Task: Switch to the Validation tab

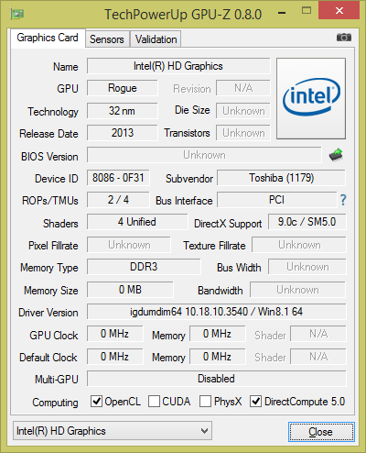Action: (156, 39)
